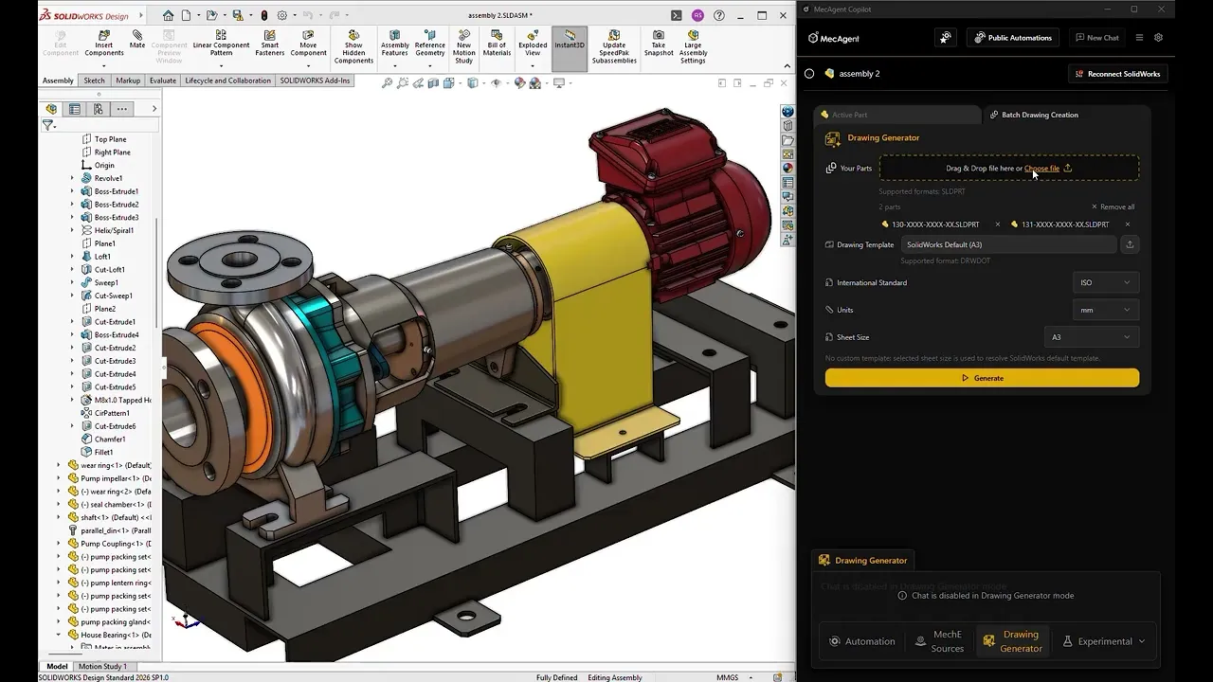Click the Choose file link
This screenshot has width=1213, height=682.
(x=1041, y=169)
